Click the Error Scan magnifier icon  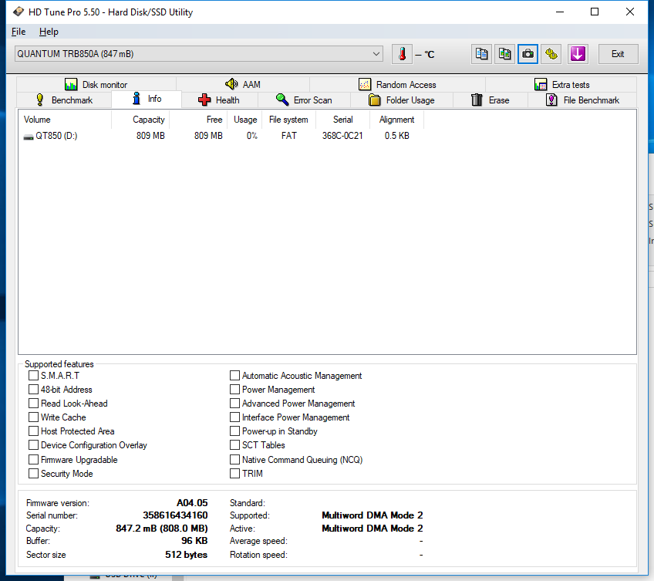(x=282, y=100)
